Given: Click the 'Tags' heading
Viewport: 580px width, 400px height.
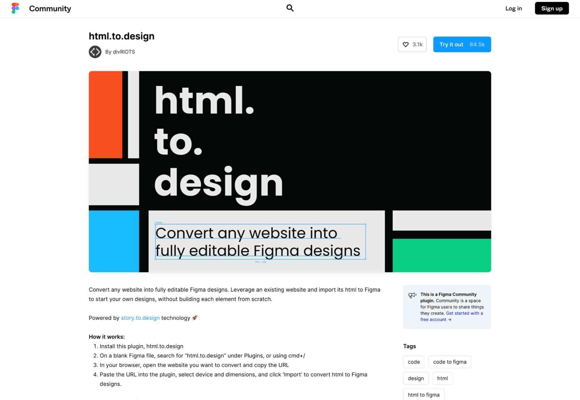Looking at the screenshot, I should [x=409, y=346].
